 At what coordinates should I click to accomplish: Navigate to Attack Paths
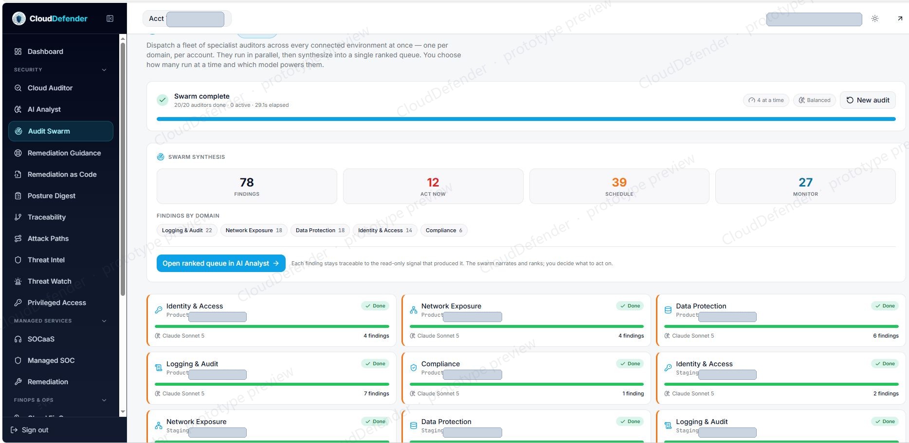coord(61,239)
